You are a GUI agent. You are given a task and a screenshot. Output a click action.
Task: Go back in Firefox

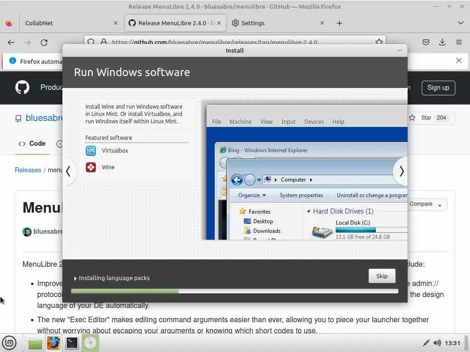click(x=11, y=43)
